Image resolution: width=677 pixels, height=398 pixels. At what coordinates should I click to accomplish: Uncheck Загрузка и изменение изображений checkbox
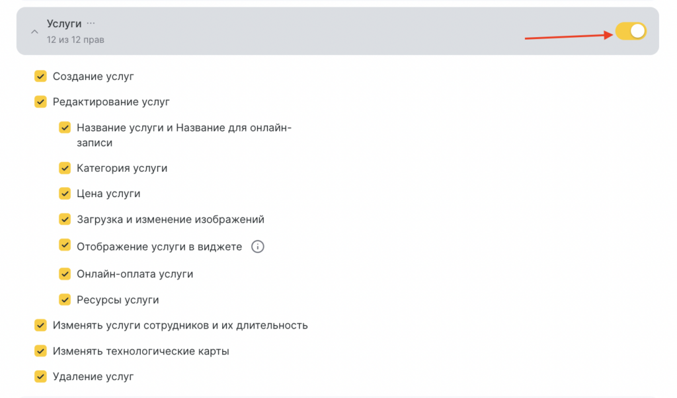65,219
